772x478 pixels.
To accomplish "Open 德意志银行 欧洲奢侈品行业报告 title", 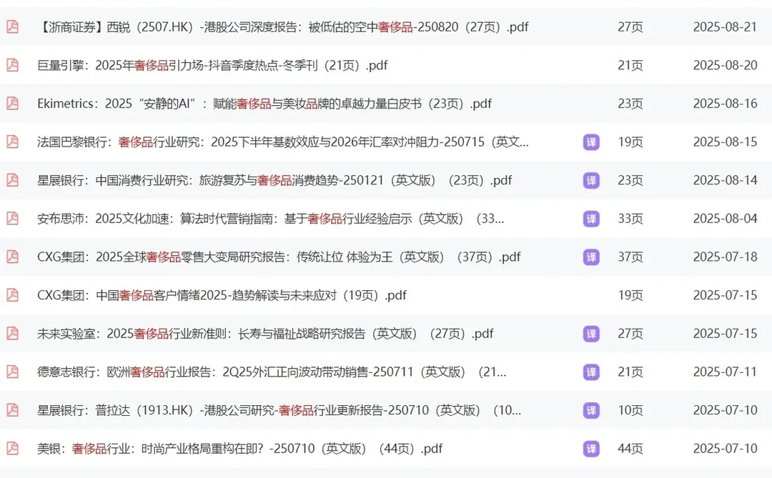I will [x=272, y=372].
